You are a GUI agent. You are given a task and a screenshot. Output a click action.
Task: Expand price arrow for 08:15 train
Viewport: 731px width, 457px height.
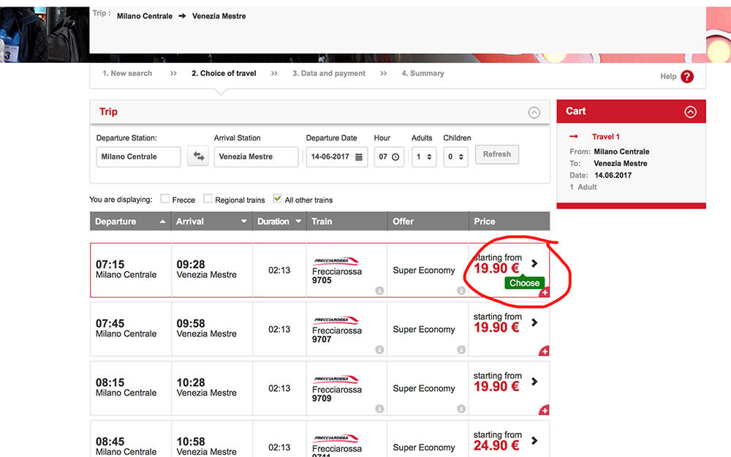coord(535,382)
